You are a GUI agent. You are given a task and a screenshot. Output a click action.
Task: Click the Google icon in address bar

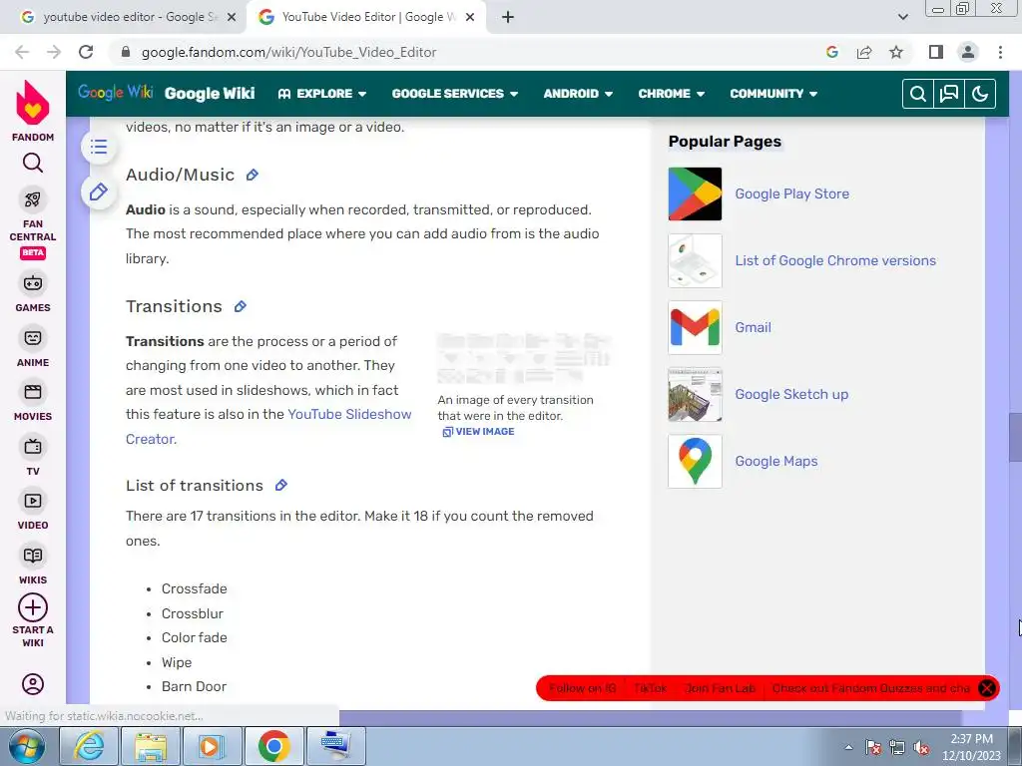pyautogui.click(x=832, y=52)
